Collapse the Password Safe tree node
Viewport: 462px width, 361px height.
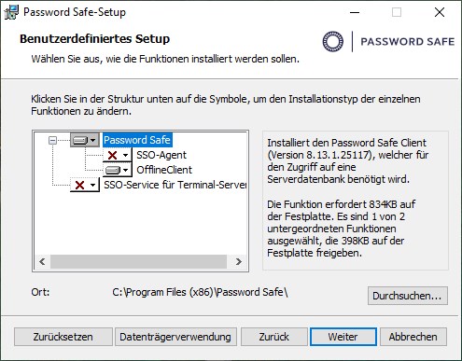52,141
